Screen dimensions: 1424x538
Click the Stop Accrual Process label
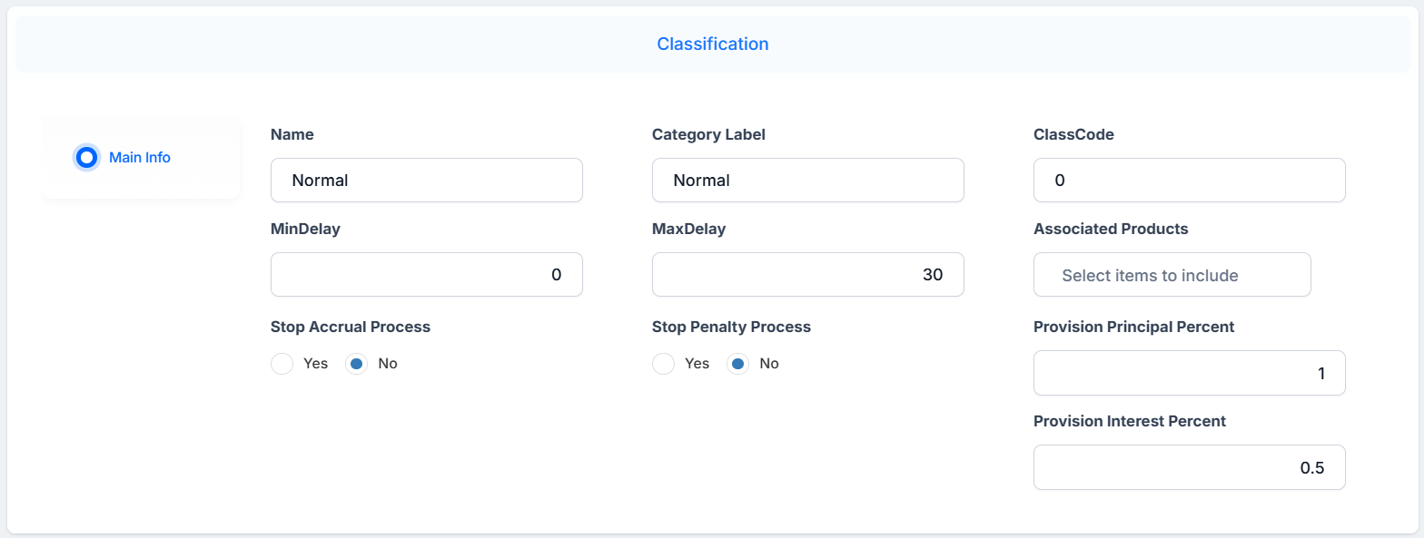351,327
